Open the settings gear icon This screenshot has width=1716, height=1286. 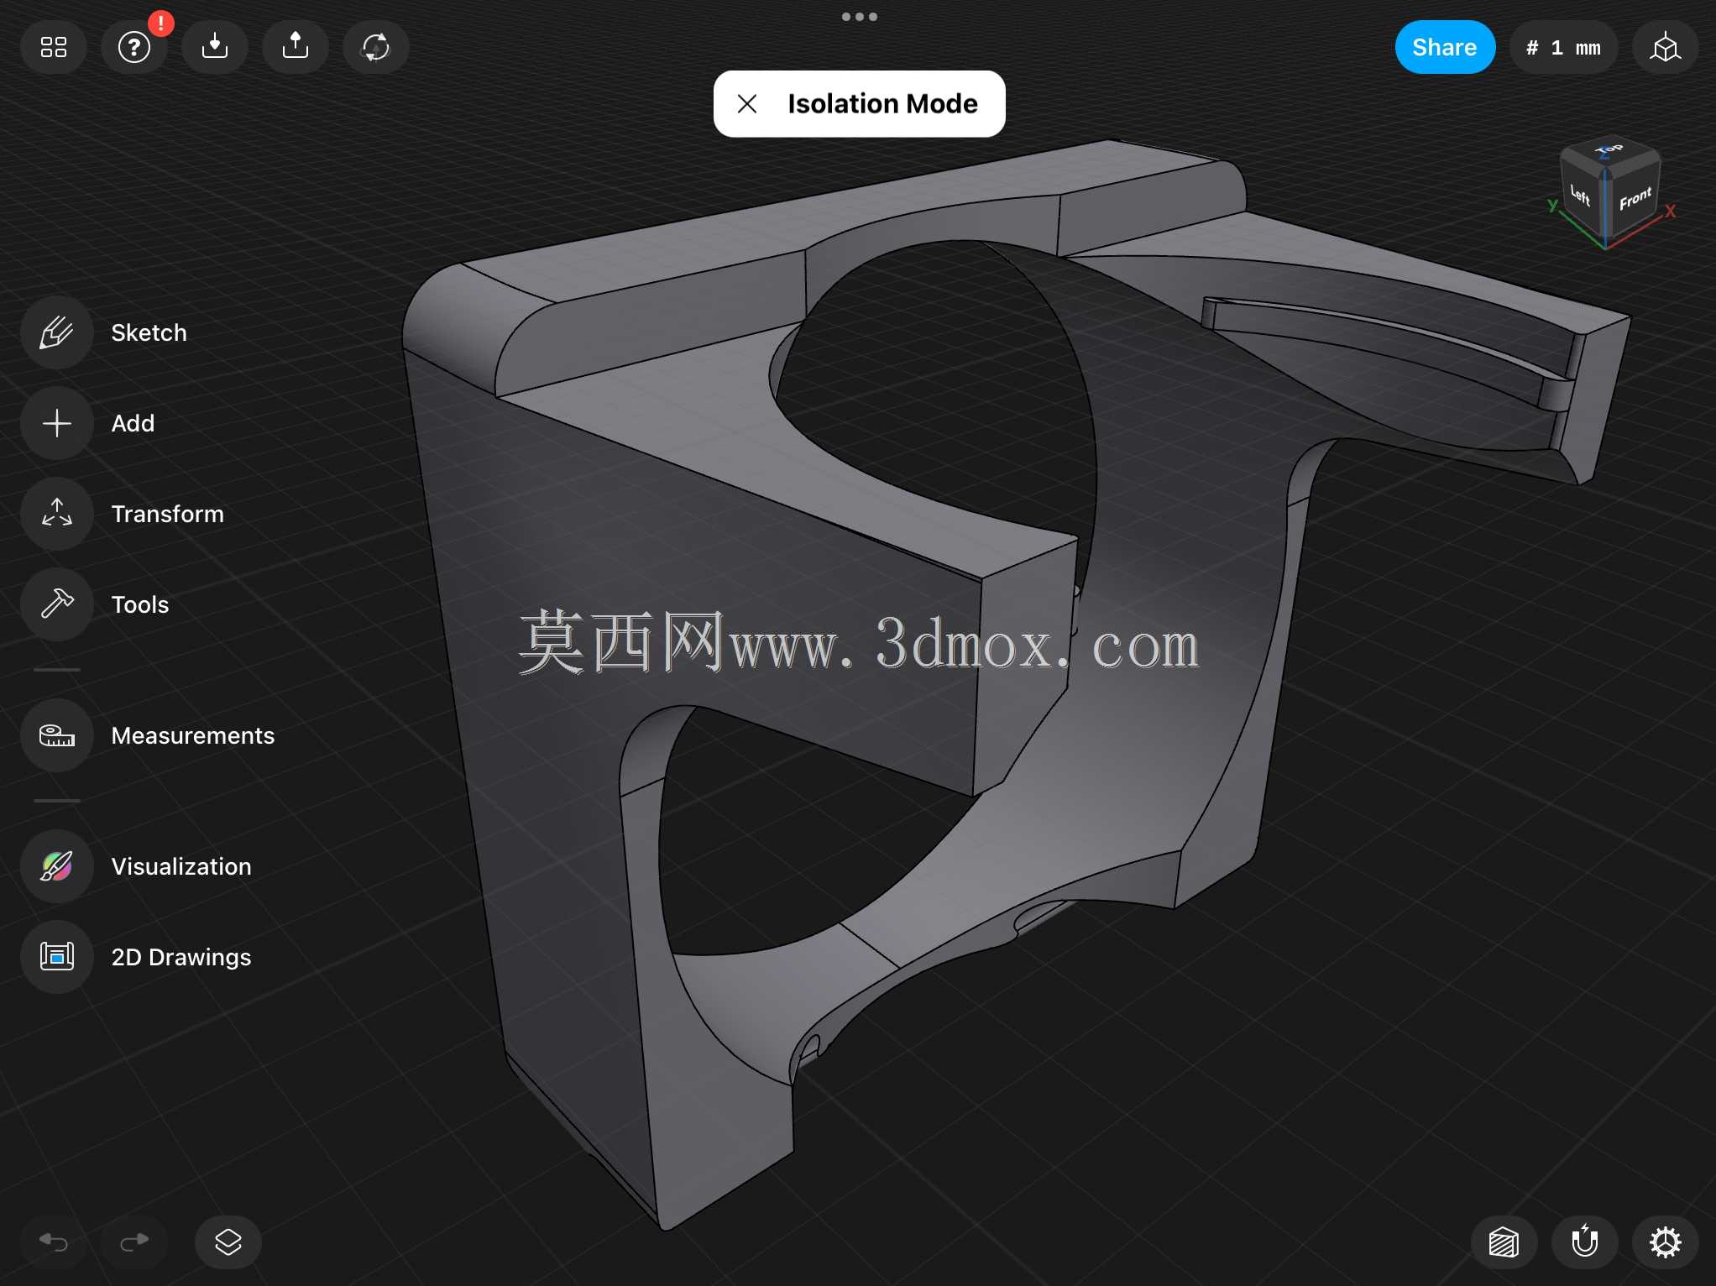(x=1666, y=1242)
